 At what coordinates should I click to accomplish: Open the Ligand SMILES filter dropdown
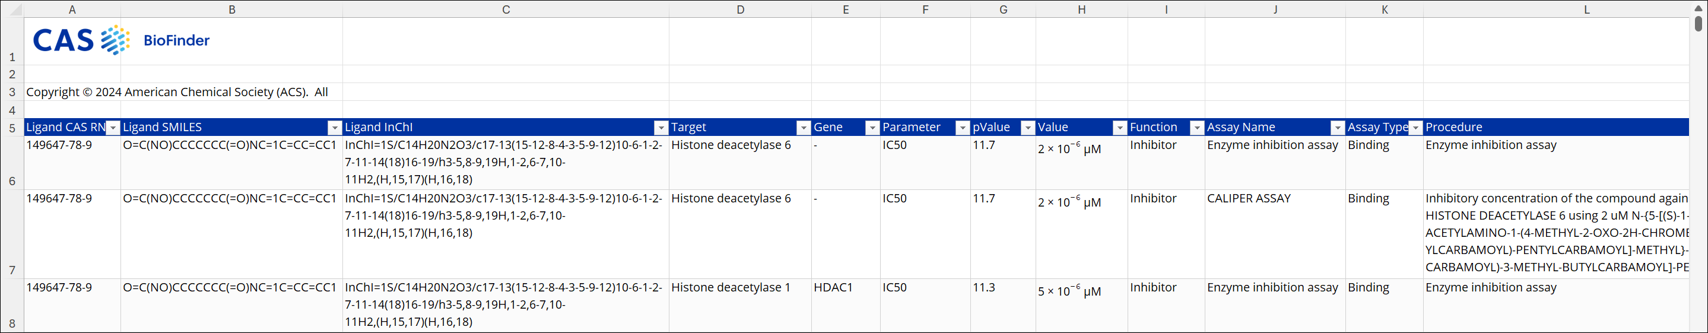[335, 128]
